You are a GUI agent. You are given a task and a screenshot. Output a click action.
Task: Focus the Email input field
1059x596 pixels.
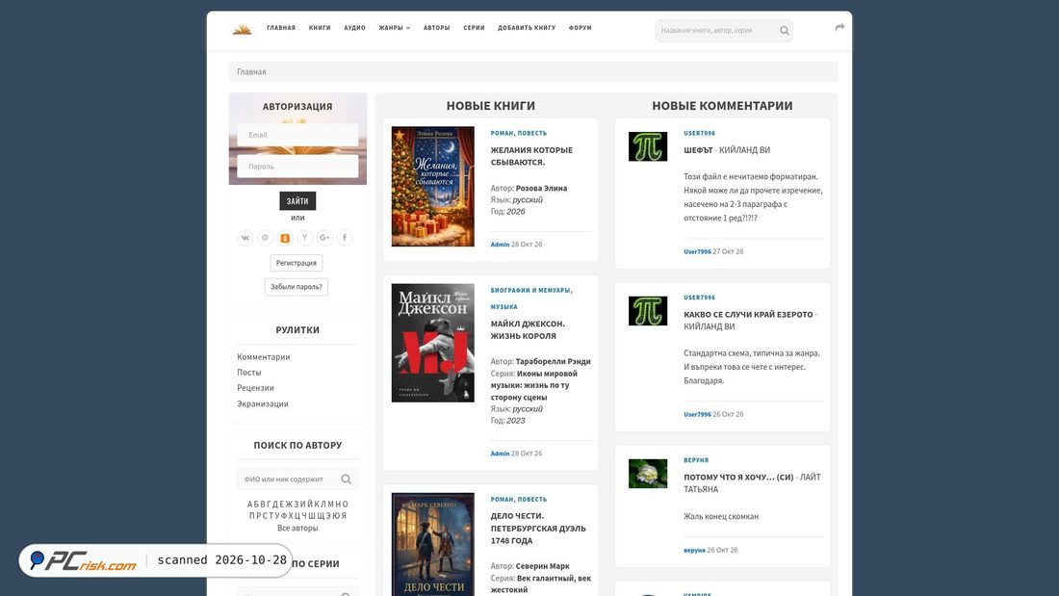(297, 135)
